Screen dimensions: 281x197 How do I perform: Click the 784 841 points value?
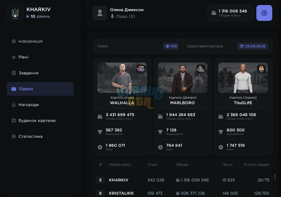(174, 145)
